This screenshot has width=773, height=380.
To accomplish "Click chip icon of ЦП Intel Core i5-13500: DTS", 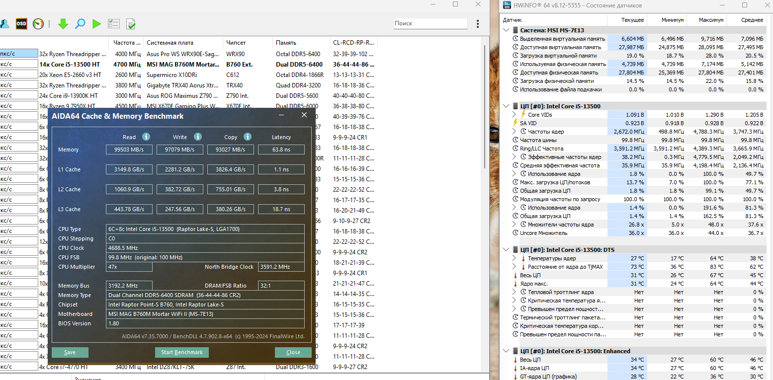I will coord(515,250).
